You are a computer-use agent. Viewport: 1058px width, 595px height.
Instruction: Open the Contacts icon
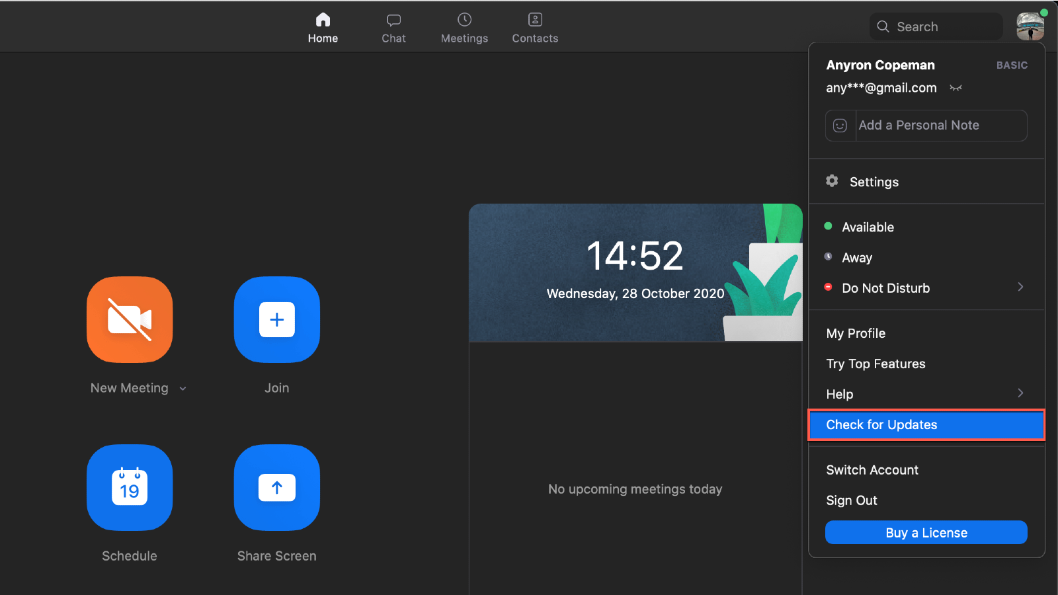click(535, 20)
